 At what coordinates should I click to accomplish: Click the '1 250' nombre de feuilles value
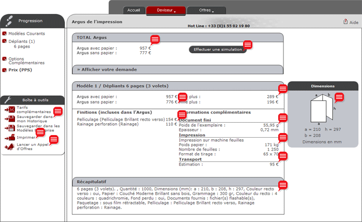point(273,150)
